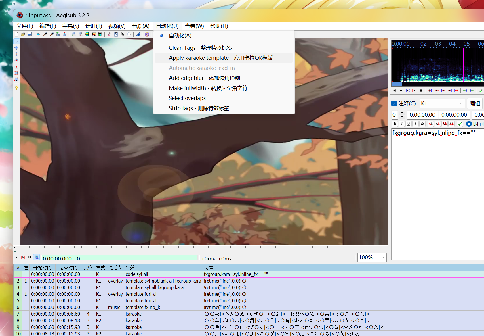This screenshot has width=484, height=336.
Task: Click the start time field 0:00:00.00
Action: tap(422, 115)
